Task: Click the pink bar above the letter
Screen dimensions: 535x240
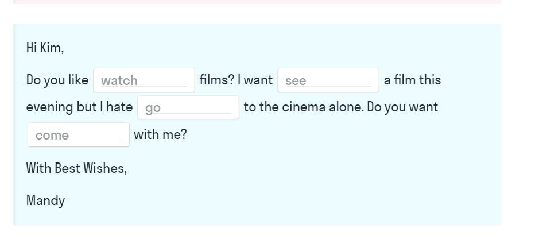Action: [x=257, y=2]
